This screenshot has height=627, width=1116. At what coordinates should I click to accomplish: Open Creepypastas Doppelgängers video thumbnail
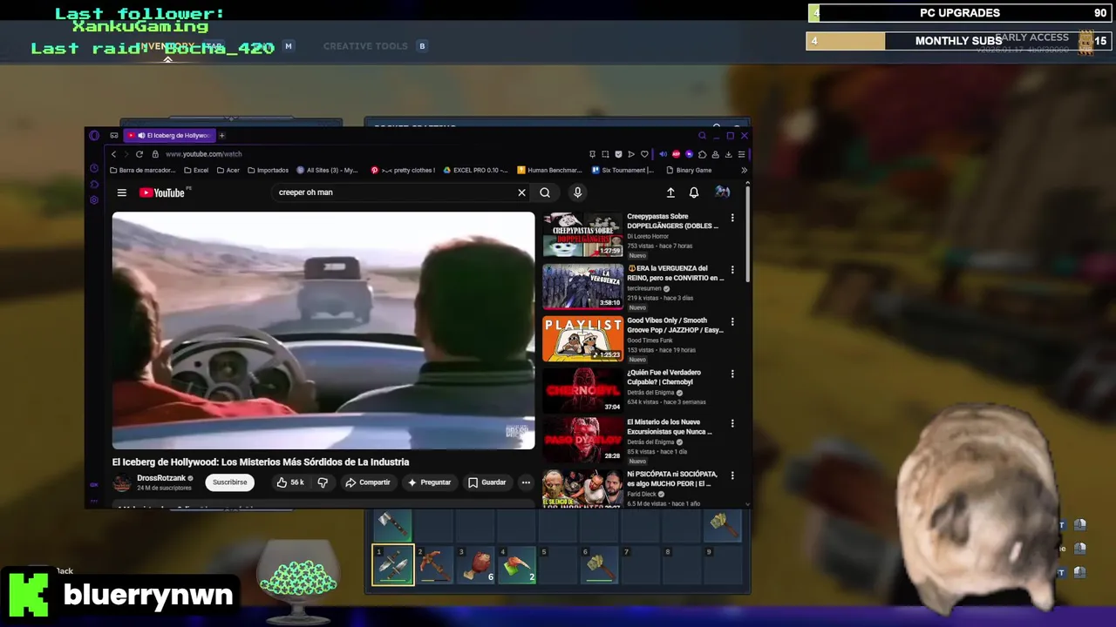(x=583, y=235)
